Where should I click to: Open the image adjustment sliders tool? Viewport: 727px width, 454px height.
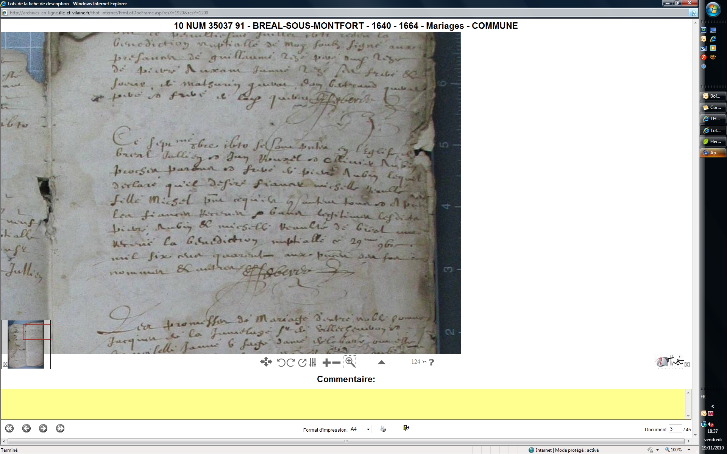313,362
